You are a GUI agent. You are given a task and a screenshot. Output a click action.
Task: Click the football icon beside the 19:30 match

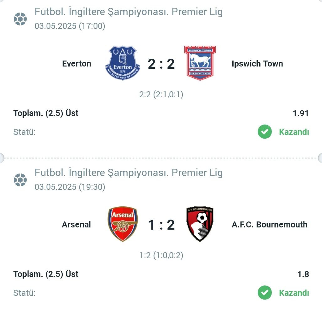click(x=20, y=180)
